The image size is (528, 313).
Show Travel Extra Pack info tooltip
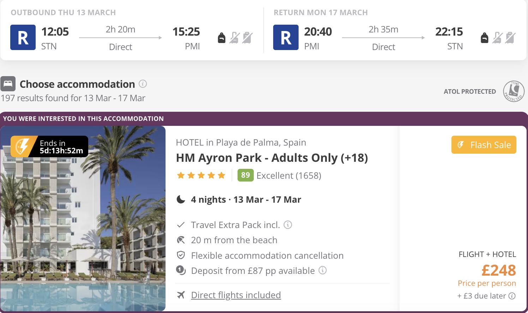pos(288,225)
